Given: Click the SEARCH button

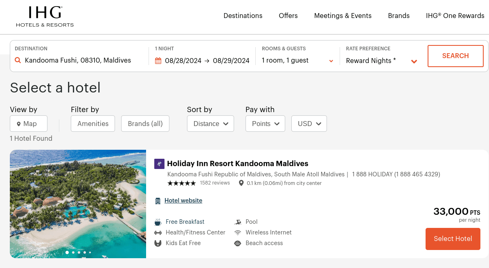Looking at the screenshot, I should (455, 56).
